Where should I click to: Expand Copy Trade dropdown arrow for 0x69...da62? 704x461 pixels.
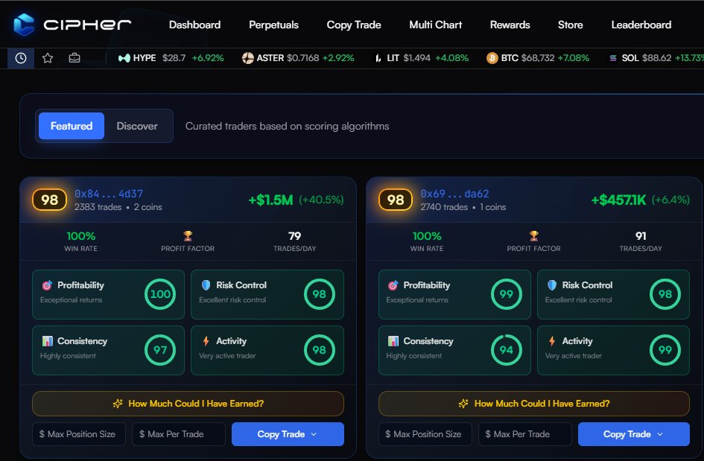[660, 434]
